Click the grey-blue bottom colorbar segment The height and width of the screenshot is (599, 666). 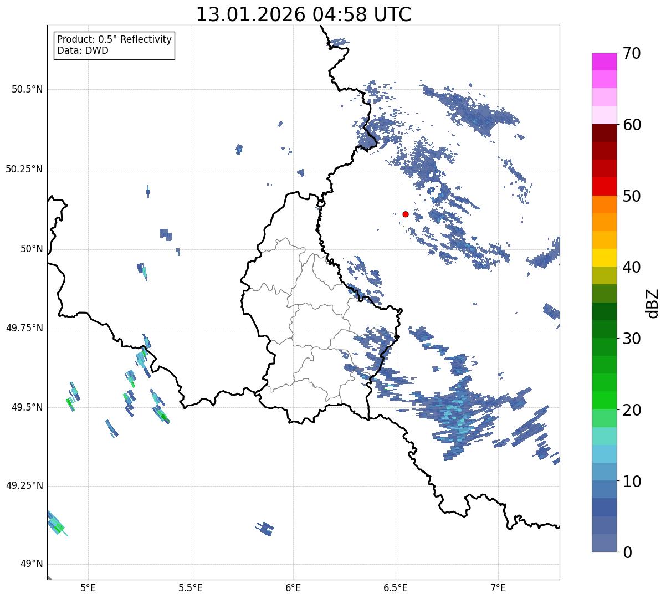coord(604,543)
